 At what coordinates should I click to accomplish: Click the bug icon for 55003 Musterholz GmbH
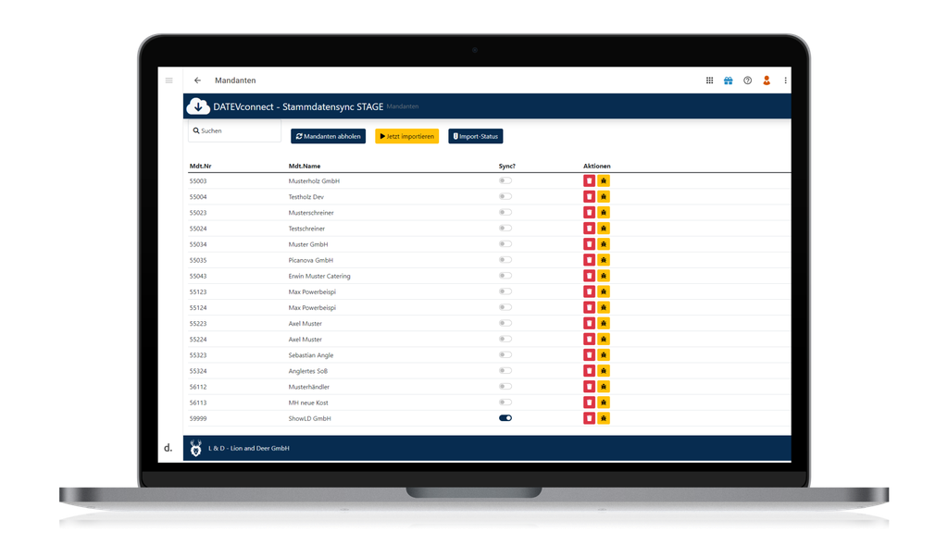604,180
